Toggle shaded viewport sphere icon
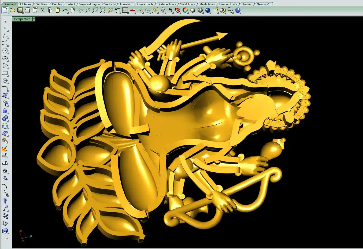The image size is (363, 249). 193,10
